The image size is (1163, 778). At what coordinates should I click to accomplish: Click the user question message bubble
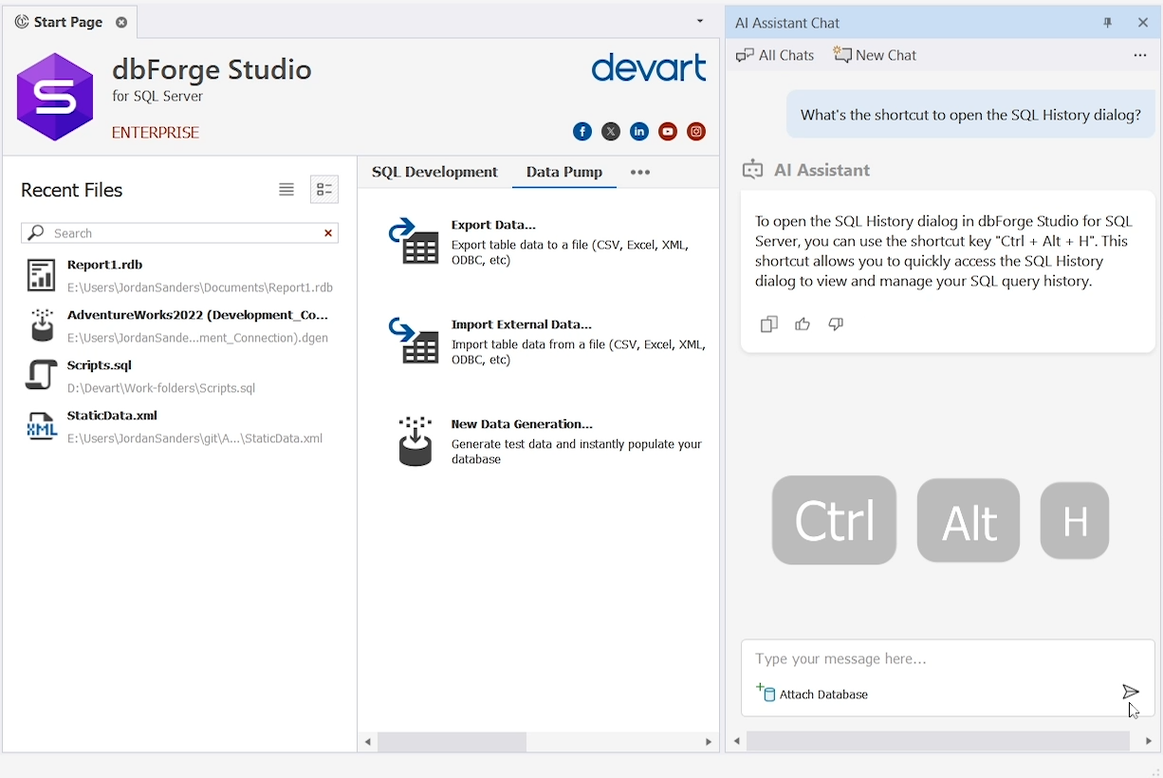pos(970,115)
